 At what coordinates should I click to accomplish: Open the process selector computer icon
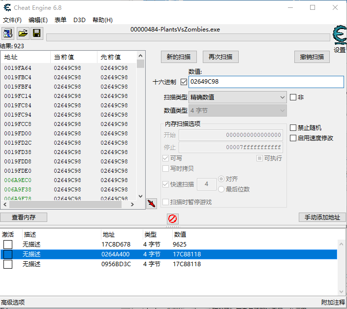8,33
